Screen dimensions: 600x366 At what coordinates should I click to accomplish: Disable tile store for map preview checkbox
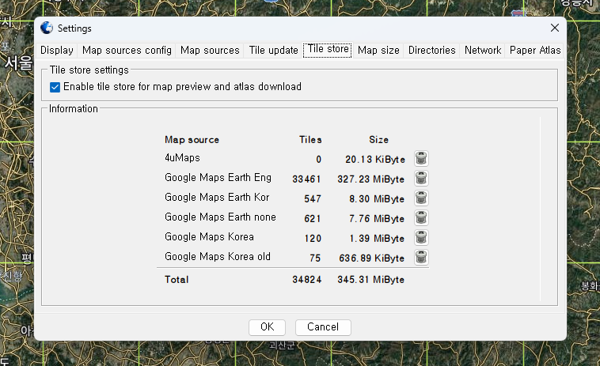pyautogui.click(x=55, y=87)
